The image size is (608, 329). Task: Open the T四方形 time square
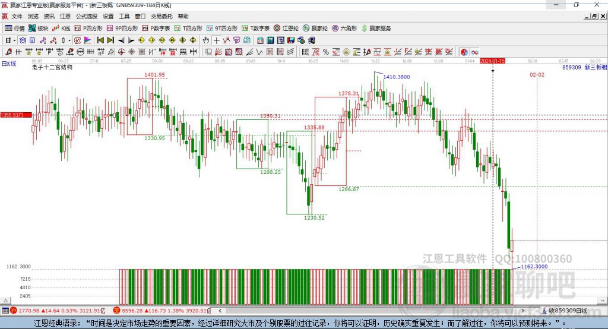pos(188,29)
